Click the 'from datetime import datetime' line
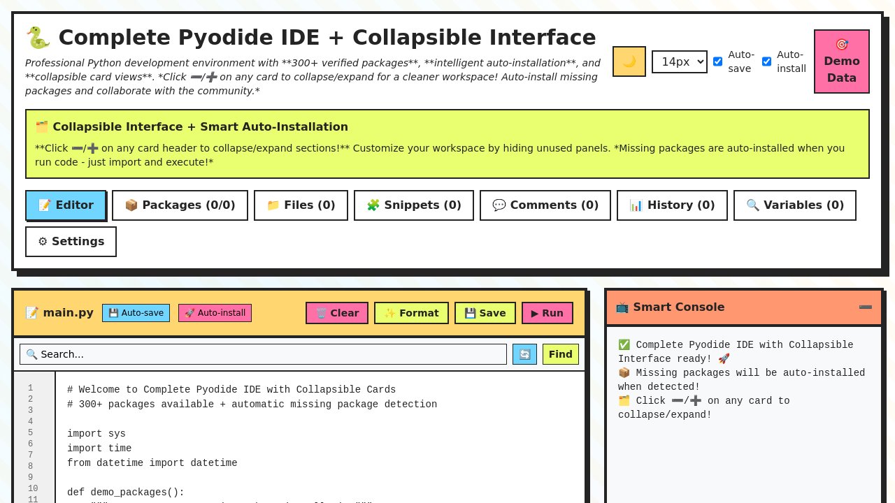The width and height of the screenshot is (895, 503). point(152,463)
